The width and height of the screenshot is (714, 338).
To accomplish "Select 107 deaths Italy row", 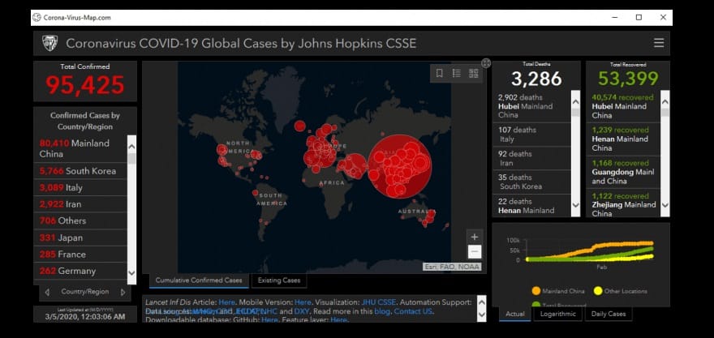I will 532,135.
